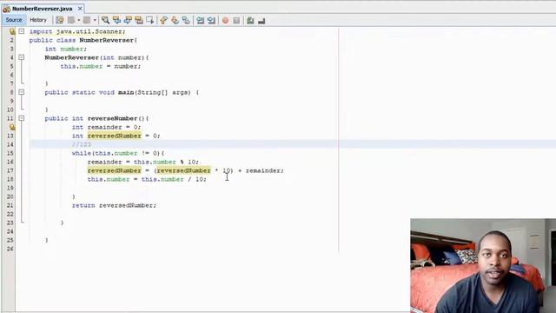This screenshot has height=313, width=556.
Task: Click "this.number = this.number / 10;" line
Action: [147, 179]
